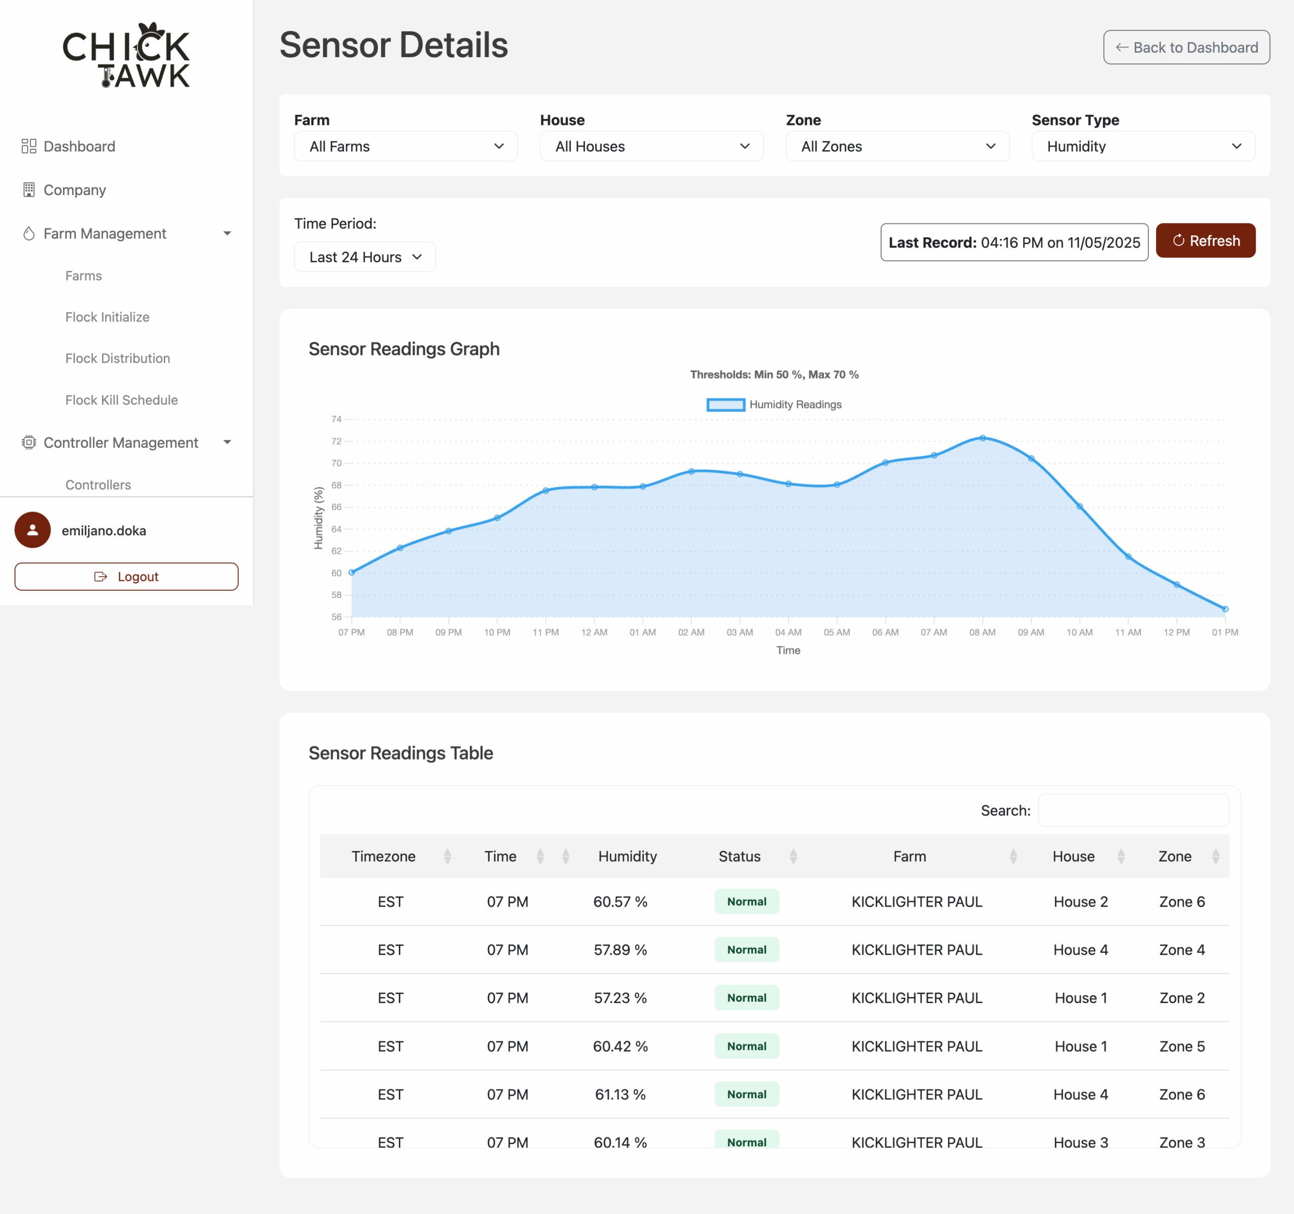Click the Dashboard grid icon

(29, 147)
